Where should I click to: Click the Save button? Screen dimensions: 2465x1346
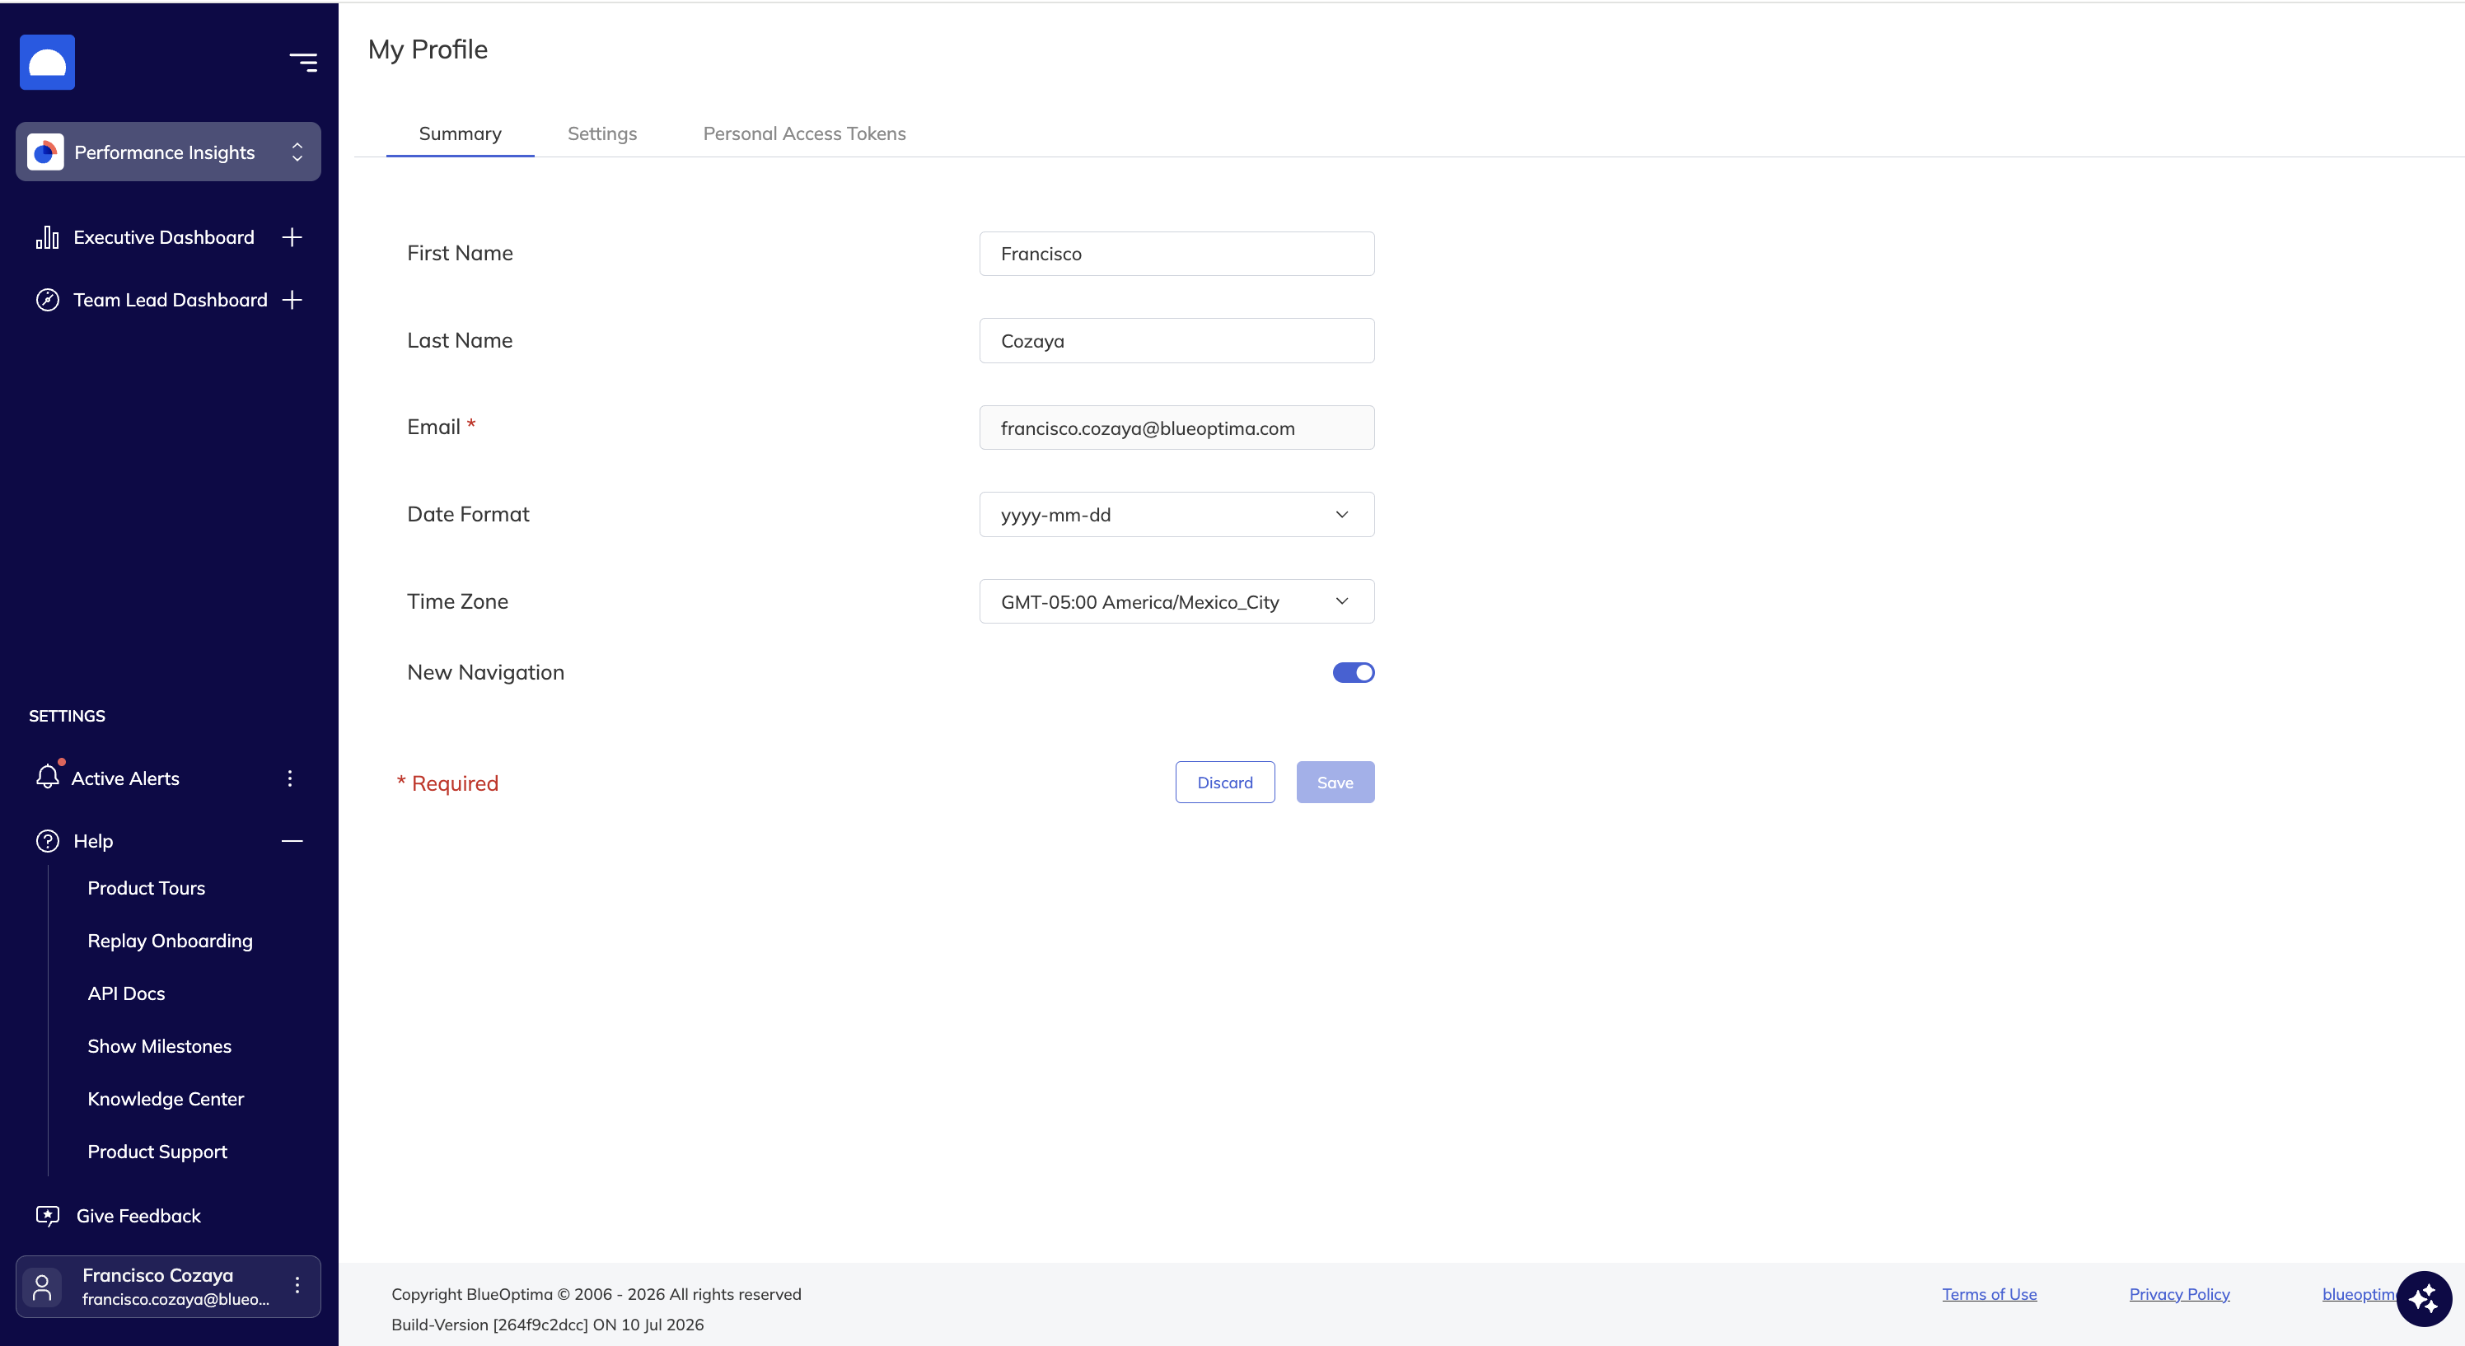(1335, 783)
